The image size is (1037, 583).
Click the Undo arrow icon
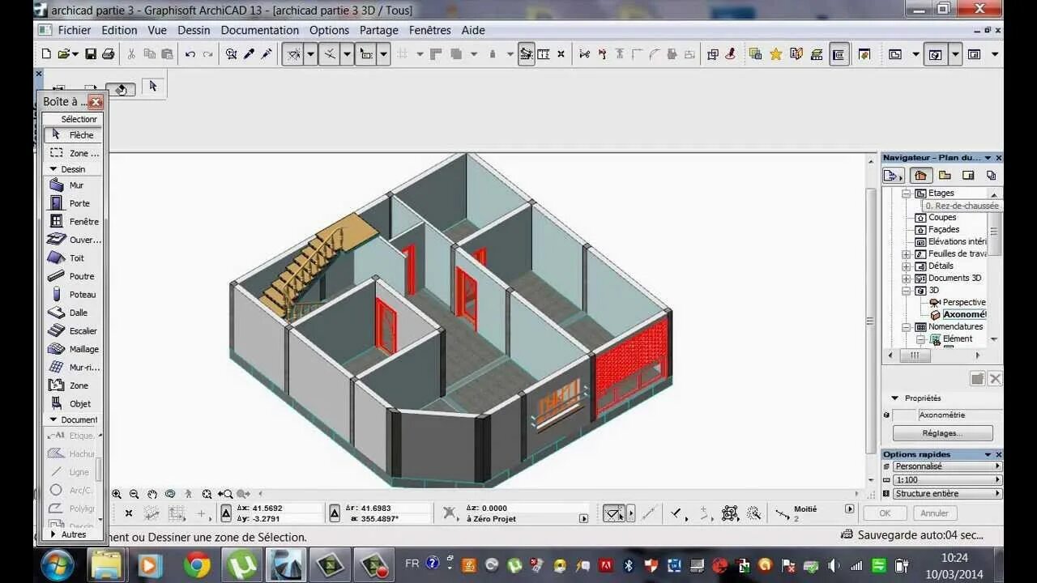(190, 54)
